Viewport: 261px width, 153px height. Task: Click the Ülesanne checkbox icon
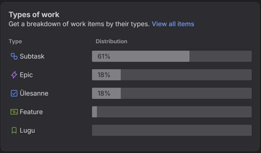[14, 93]
